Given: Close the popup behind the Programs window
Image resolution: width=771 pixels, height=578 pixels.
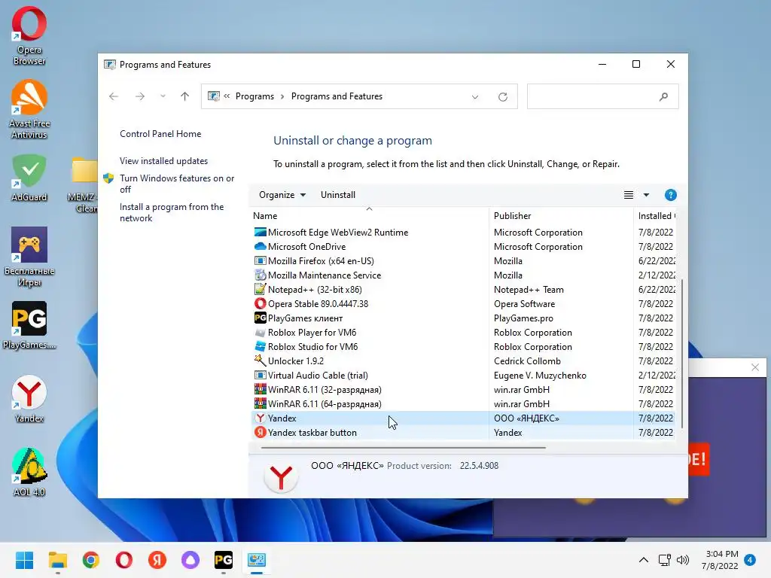Looking at the screenshot, I should 755,367.
